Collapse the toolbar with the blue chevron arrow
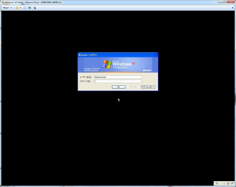 [x=232, y=8]
